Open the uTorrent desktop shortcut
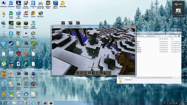Image resolution: width=187 pixels, height=105 pixels. 4,65
